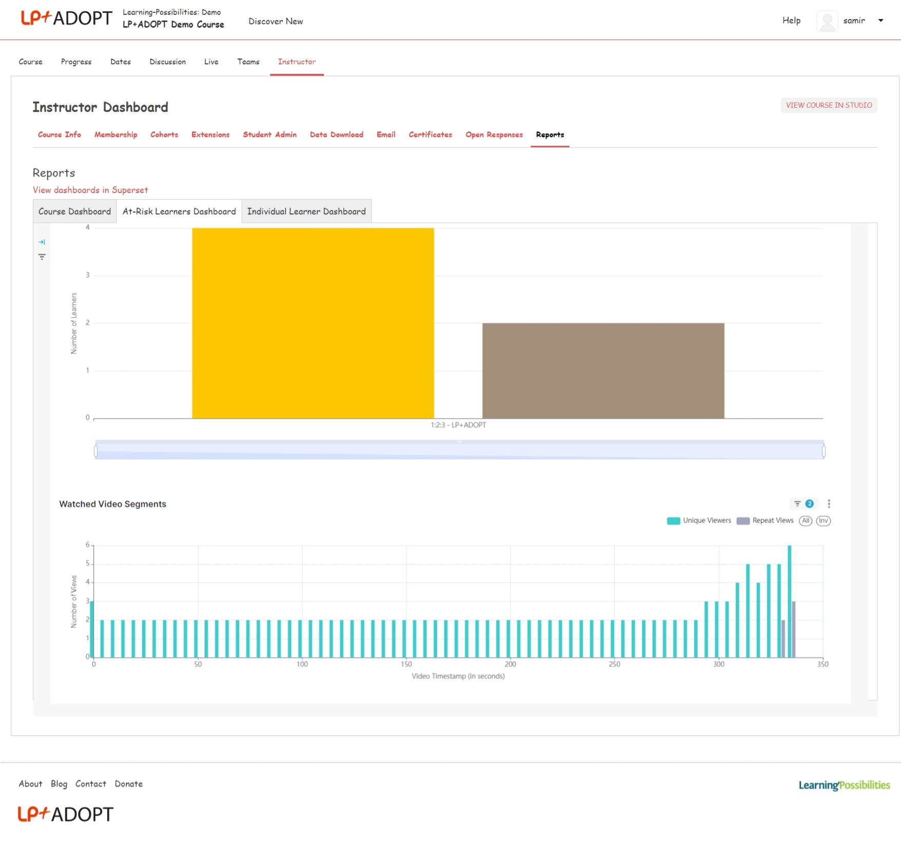
Task: Open the Discussion tab
Action: (x=168, y=62)
